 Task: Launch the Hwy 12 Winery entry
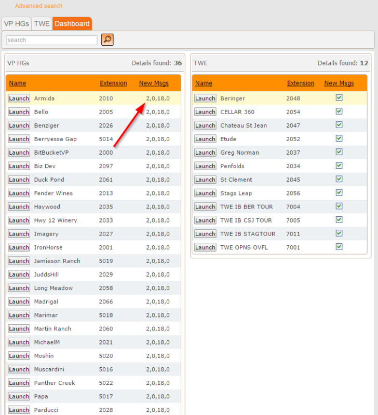tap(19, 220)
